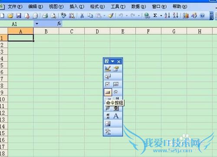Select the Scroll Bar control
The image size is (217, 157).
click(x=108, y=116)
